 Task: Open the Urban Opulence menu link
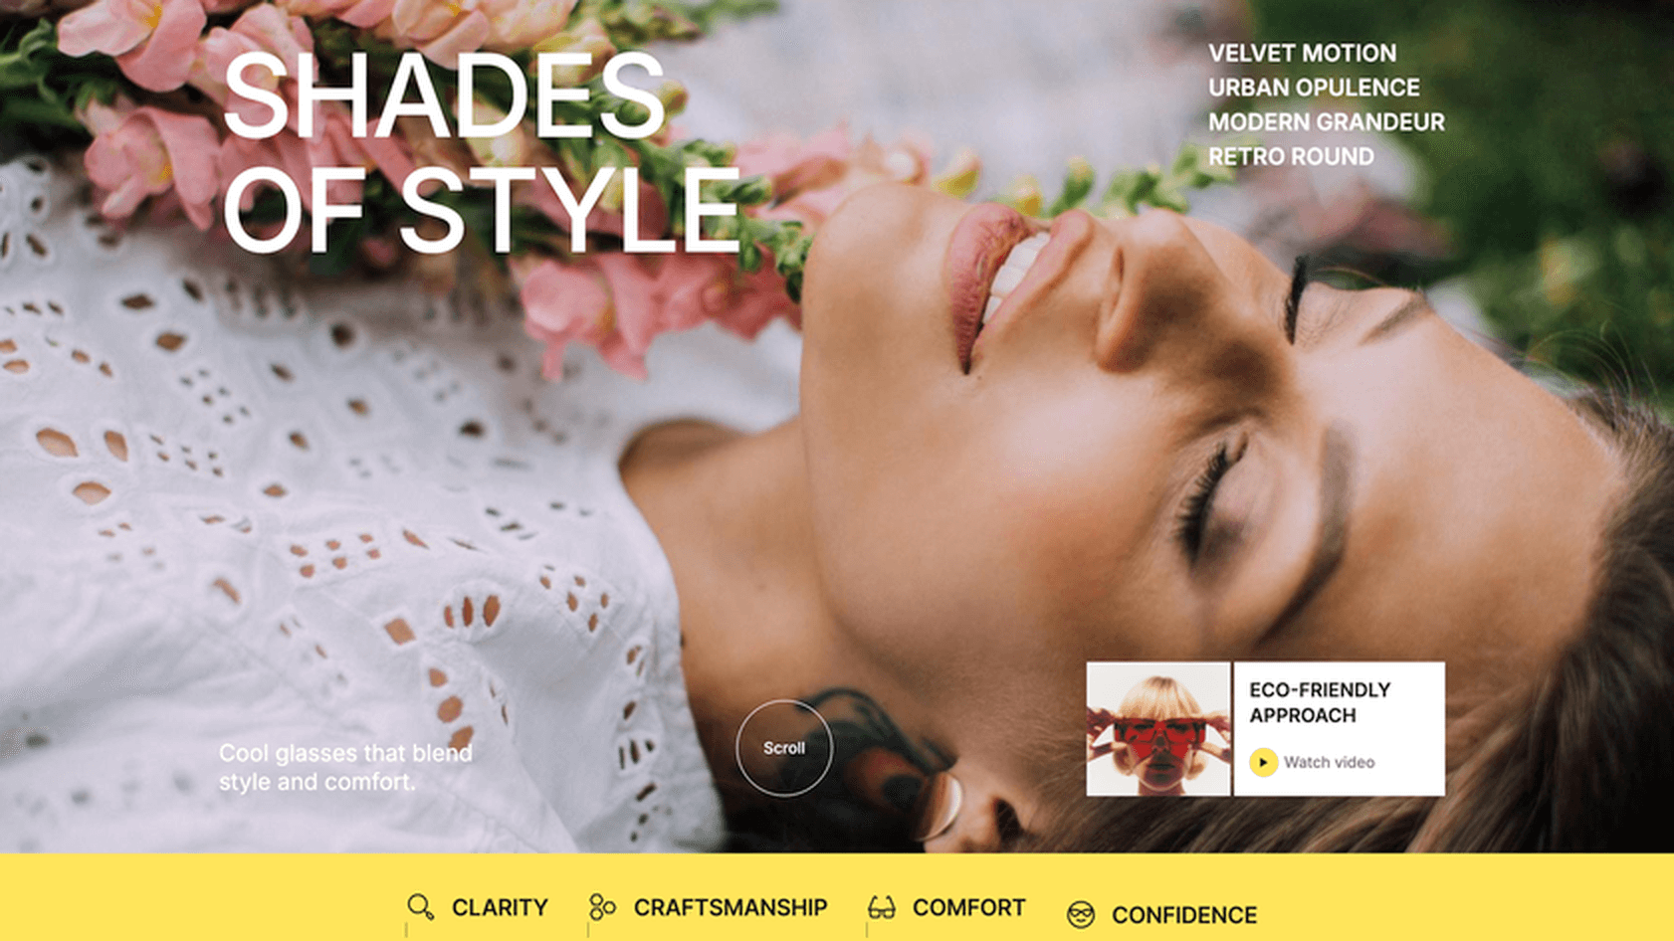[x=1314, y=88]
